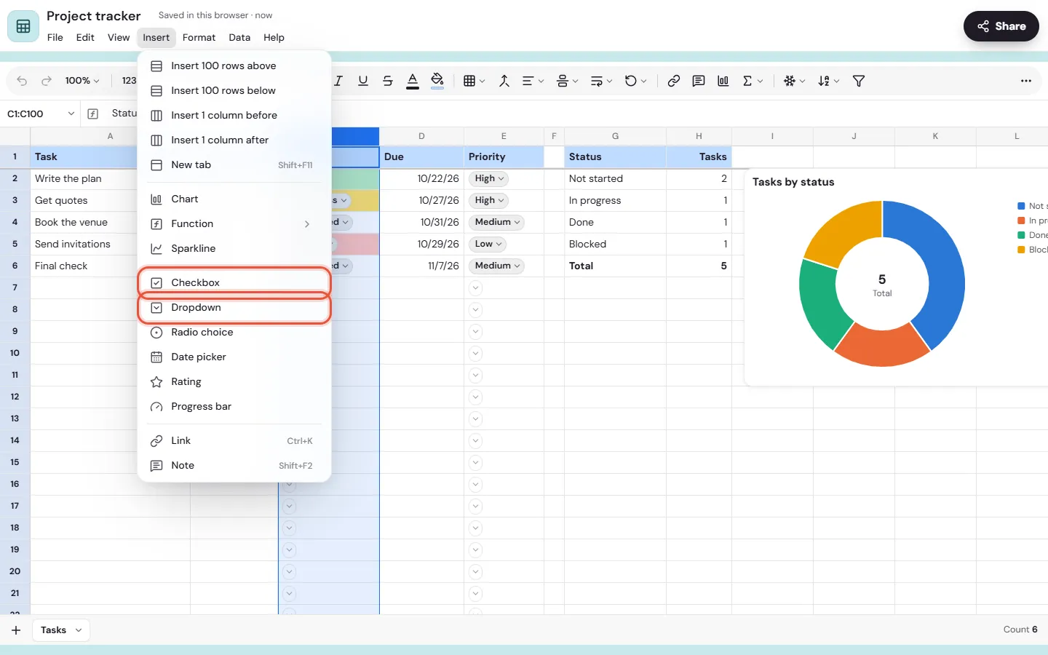
Task: Click the blue donut chart segment
Action: 940,277
